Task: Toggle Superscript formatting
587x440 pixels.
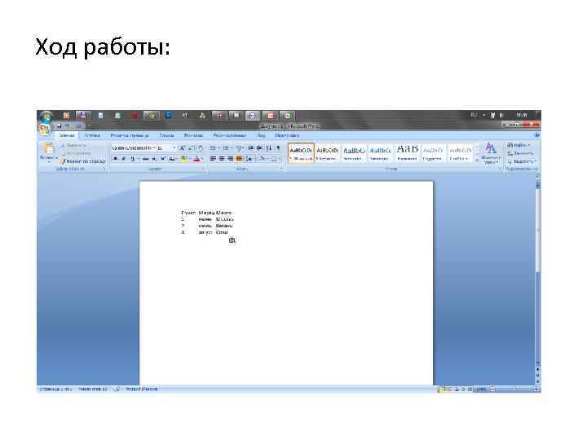Action: click(x=162, y=159)
